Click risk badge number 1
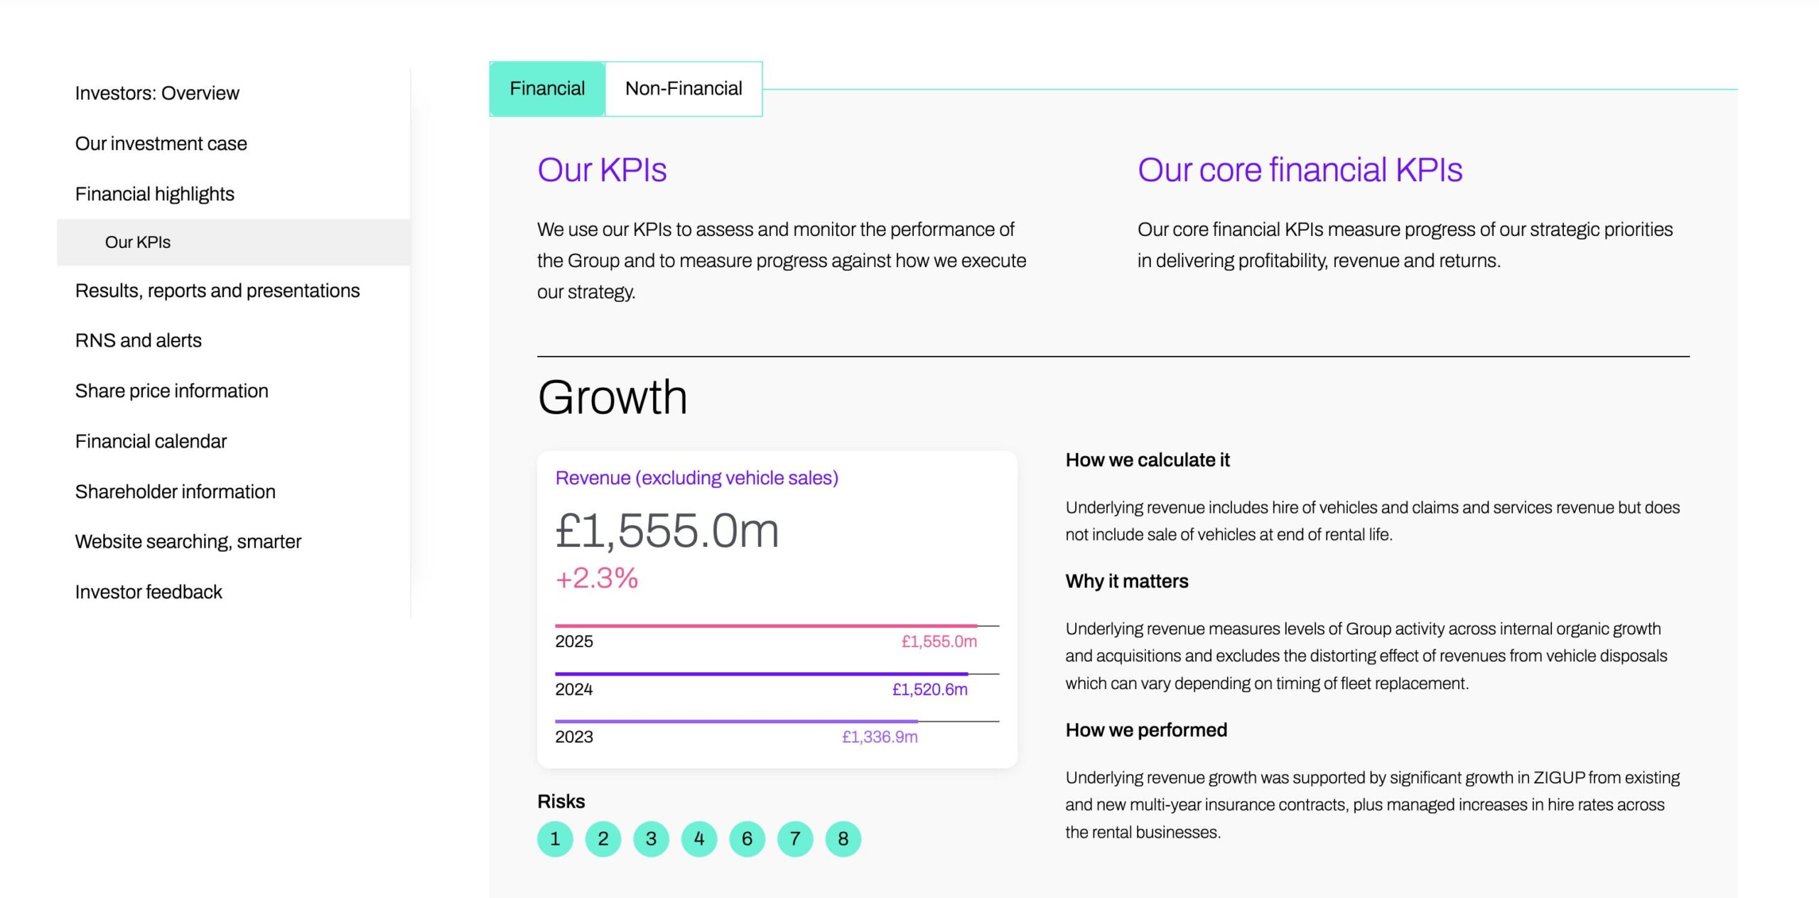1819x898 pixels. pos(555,839)
